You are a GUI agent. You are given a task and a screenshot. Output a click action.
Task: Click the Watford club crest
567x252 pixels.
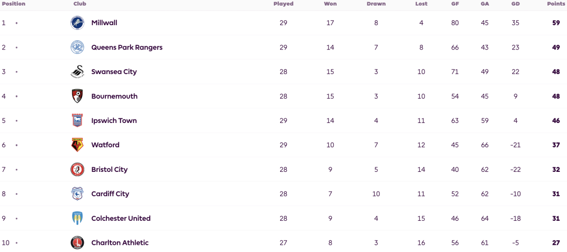tap(77, 145)
